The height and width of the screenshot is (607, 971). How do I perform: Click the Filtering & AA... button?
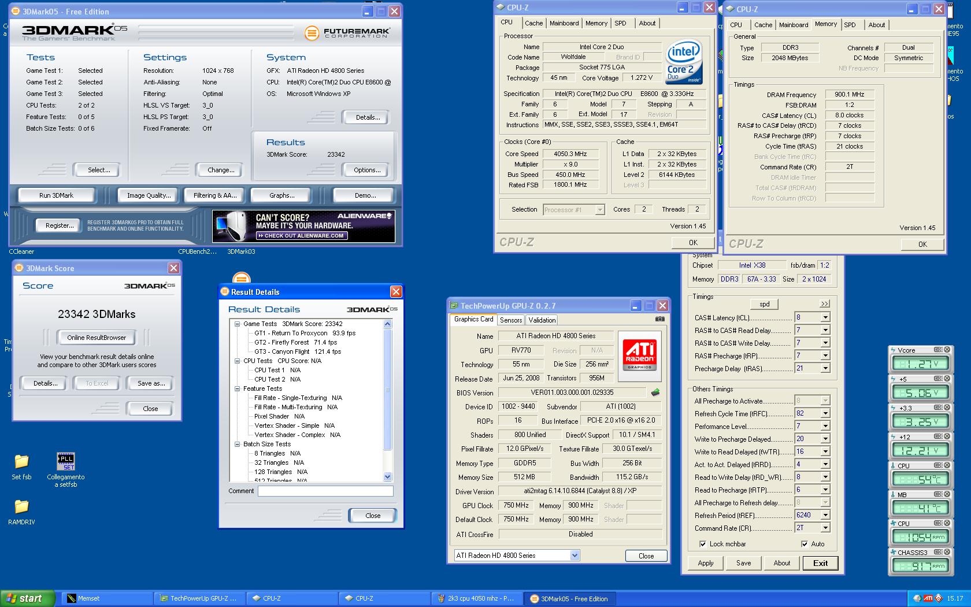coord(215,195)
